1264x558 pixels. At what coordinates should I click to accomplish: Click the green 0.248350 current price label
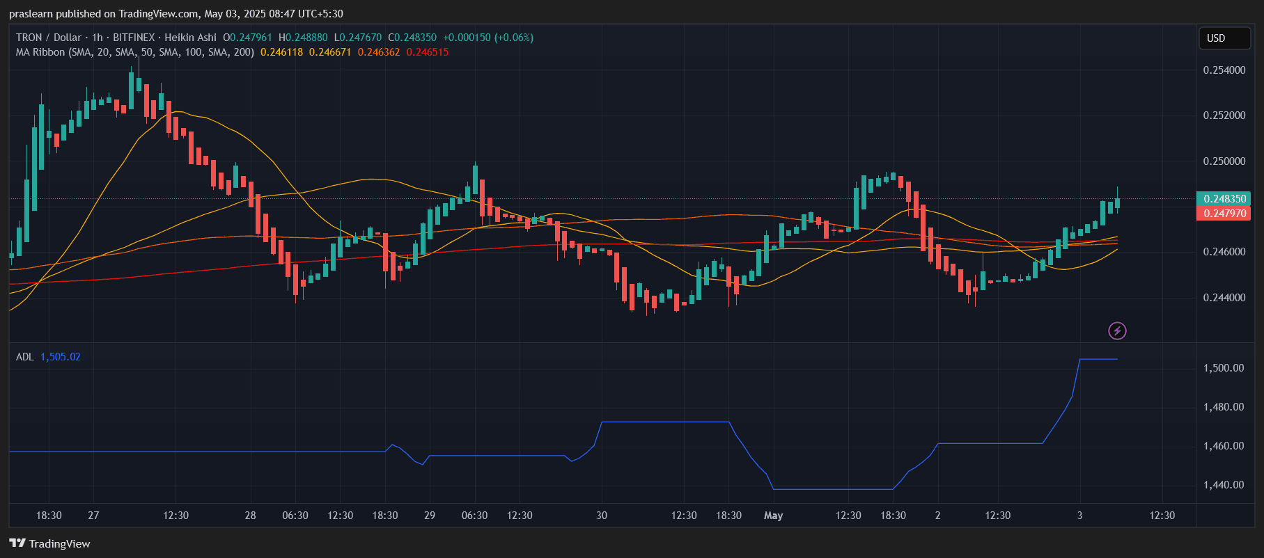(x=1223, y=199)
